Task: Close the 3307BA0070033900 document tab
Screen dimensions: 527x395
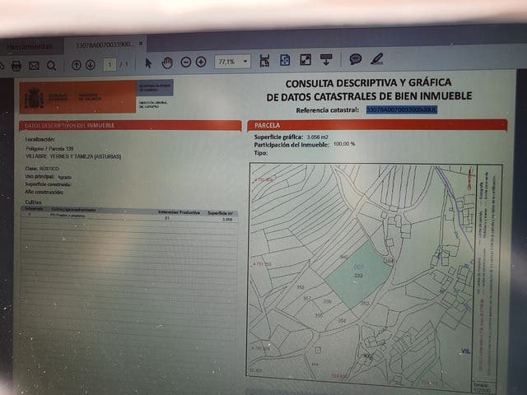Action: coord(141,43)
